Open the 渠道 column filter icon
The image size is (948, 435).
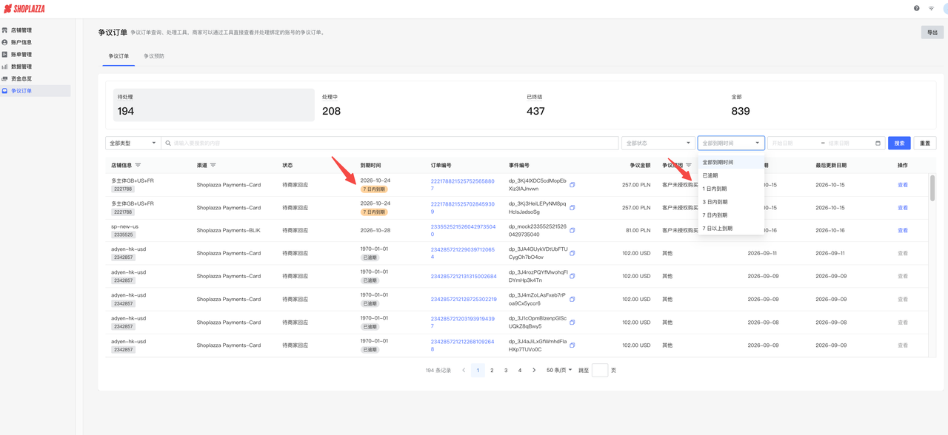coord(213,165)
